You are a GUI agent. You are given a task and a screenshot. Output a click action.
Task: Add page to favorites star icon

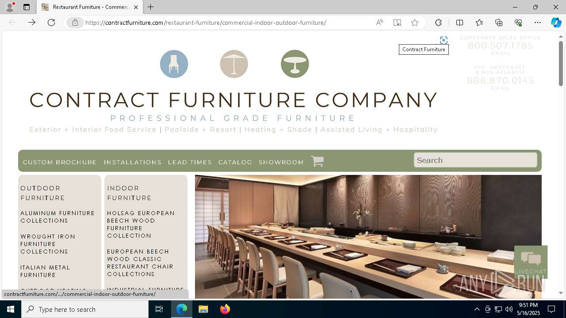pos(414,23)
